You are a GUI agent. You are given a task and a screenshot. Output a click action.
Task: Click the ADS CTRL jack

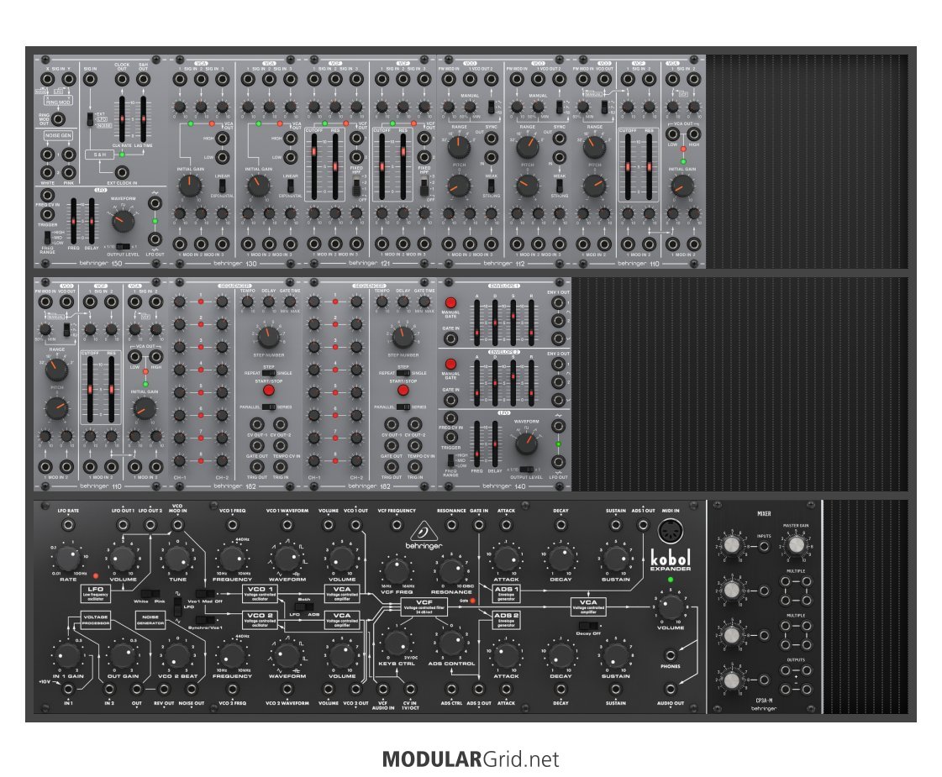(x=451, y=690)
